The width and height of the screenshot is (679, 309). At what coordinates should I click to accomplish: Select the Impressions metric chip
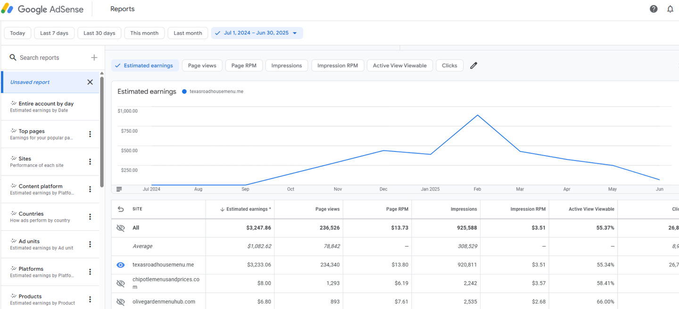[287, 66]
